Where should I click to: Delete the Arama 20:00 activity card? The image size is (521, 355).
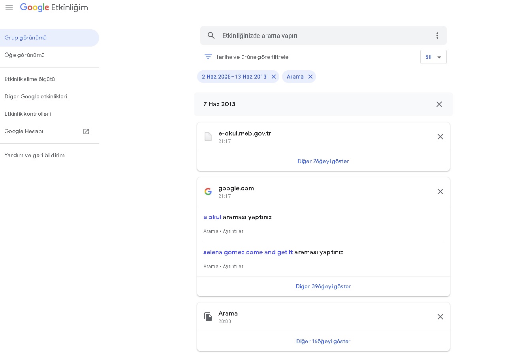[440, 317]
